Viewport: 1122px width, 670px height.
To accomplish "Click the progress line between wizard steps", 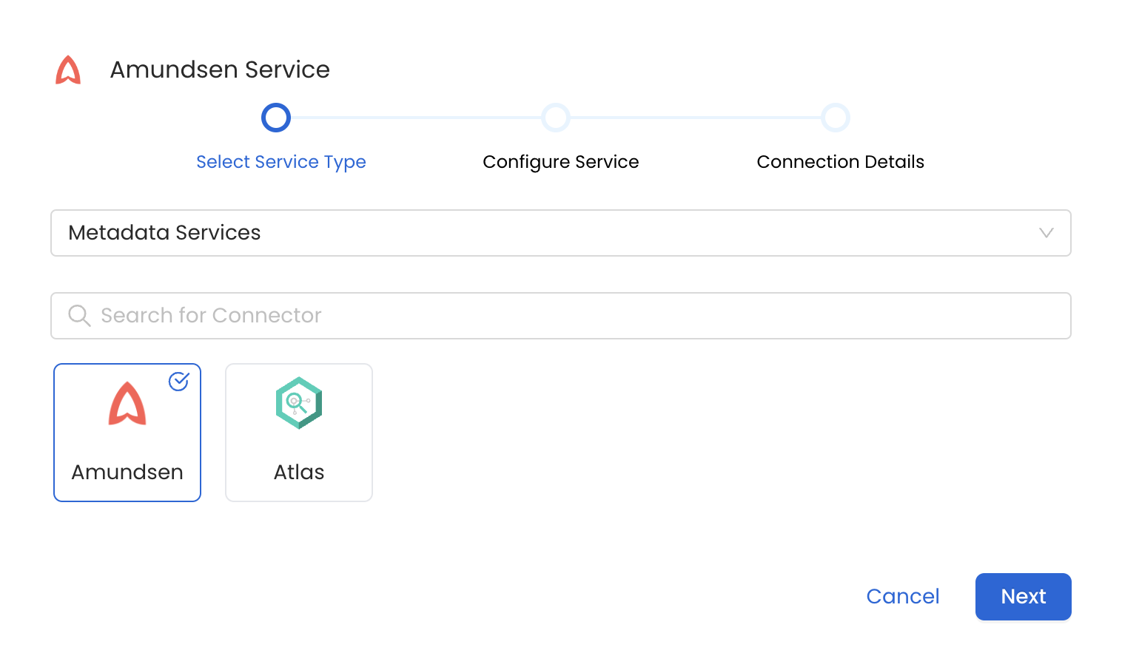I will (x=414, y=117).
